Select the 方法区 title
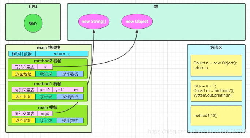 [216, 48]
